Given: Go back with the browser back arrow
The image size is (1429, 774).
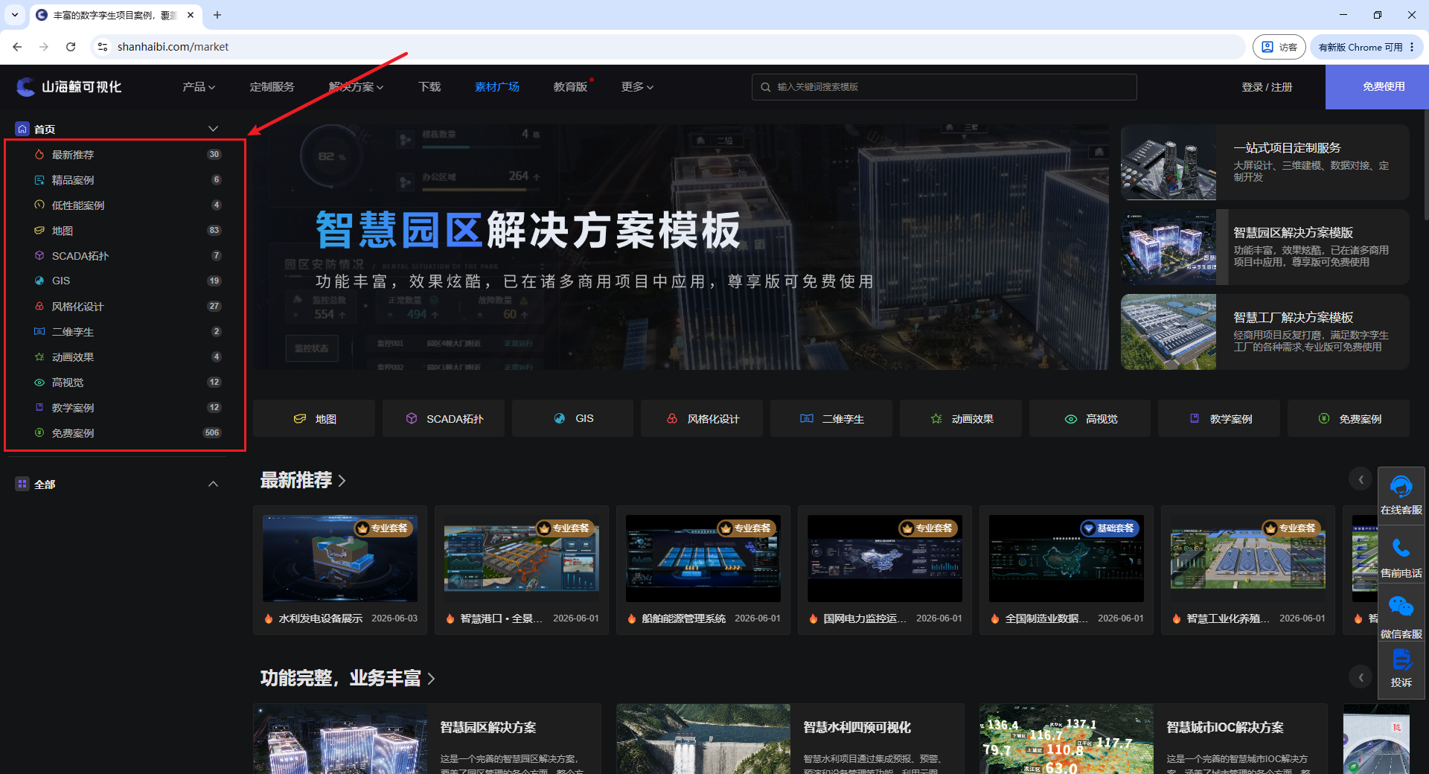Looking at the screenshot, I should tap(17, 47).
